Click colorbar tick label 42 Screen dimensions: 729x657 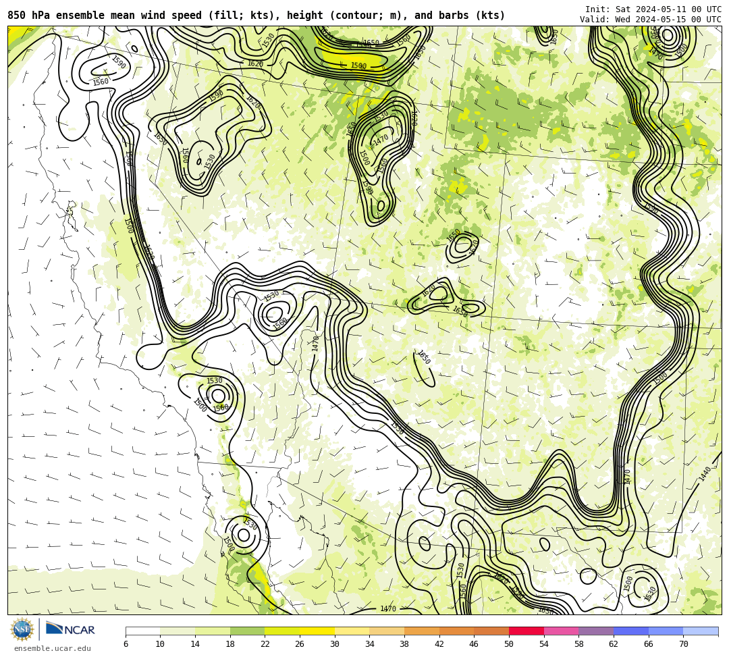point(439,644)
